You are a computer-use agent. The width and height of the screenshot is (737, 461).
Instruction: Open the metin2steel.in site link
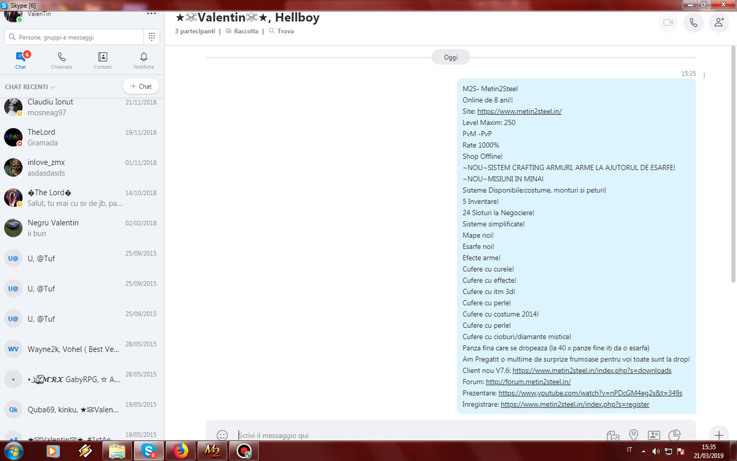coord(519,111)
